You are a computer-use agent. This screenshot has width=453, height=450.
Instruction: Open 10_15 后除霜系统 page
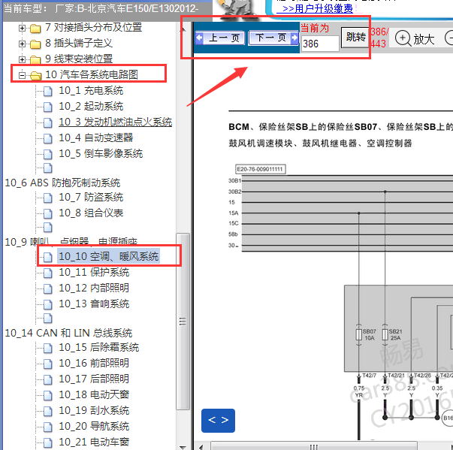pyautogui.click(x=99, y=347)
